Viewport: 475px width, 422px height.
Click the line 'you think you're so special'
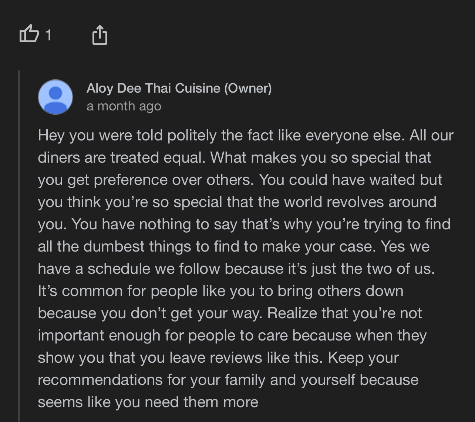[237, 202]
